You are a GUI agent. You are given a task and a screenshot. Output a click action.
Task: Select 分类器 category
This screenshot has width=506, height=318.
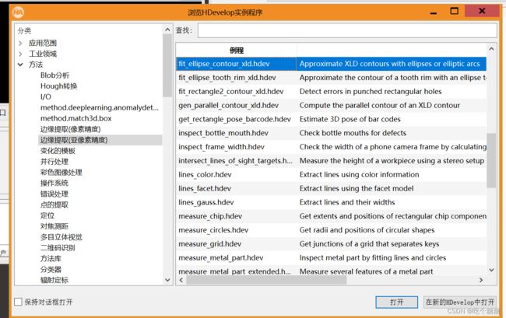51,269
